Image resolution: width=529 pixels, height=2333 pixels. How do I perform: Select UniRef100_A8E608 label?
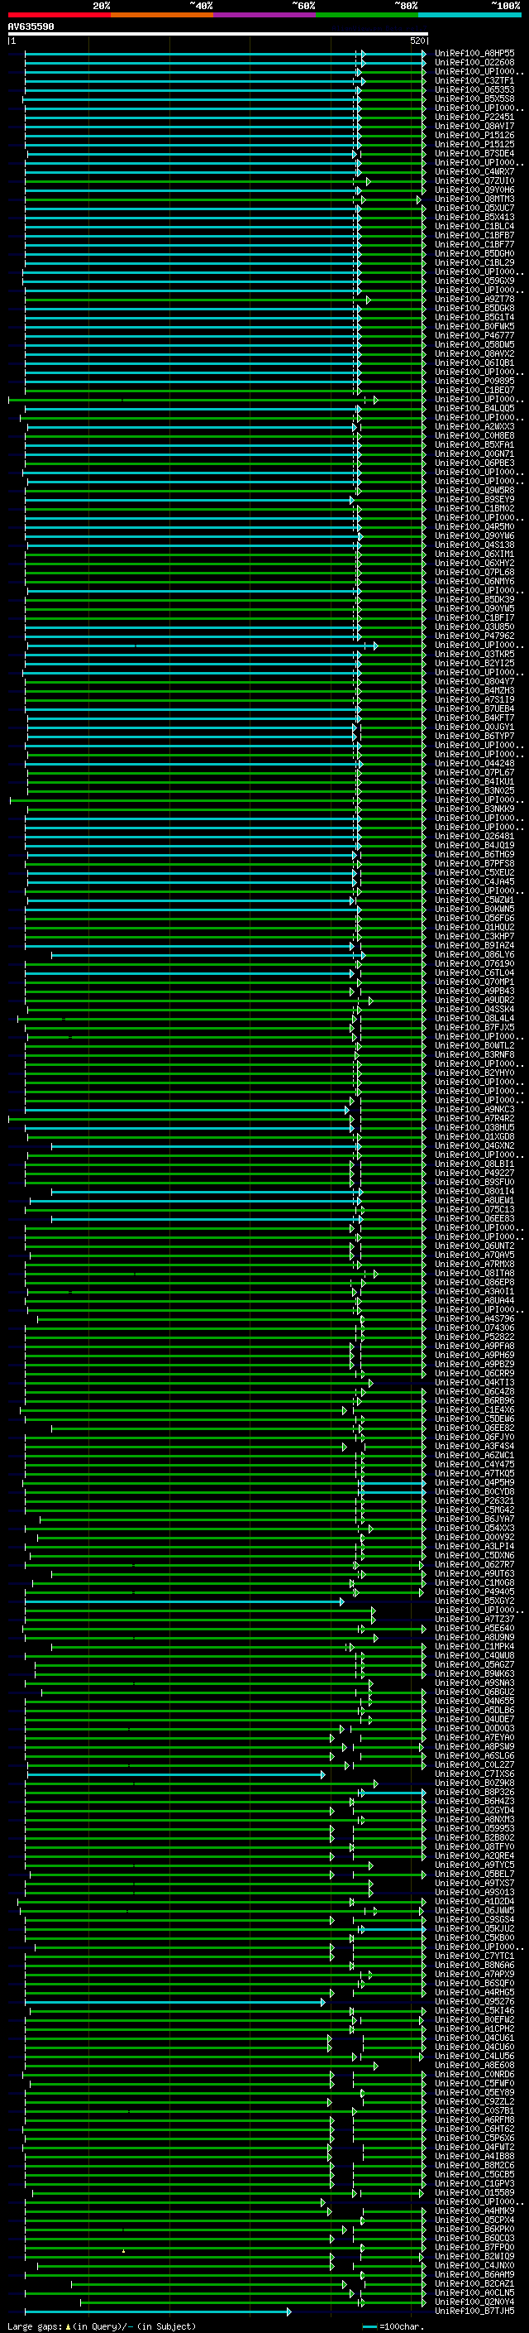[474, 2066]
